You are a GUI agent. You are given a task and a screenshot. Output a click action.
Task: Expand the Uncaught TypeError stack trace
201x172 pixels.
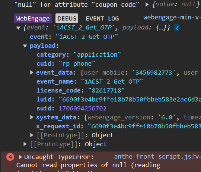click(20, 157)
